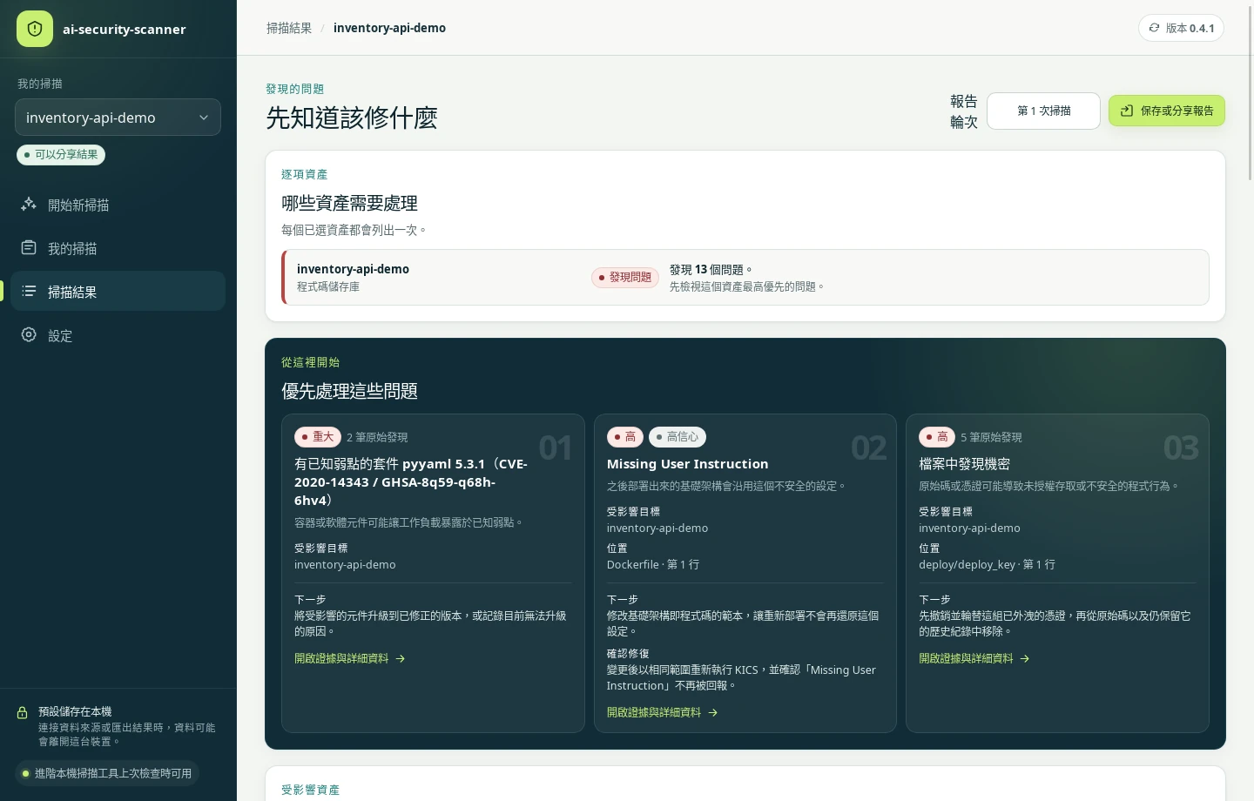
Task: Click the 檔案中發現機密 card title
Action: pos(964,464)
